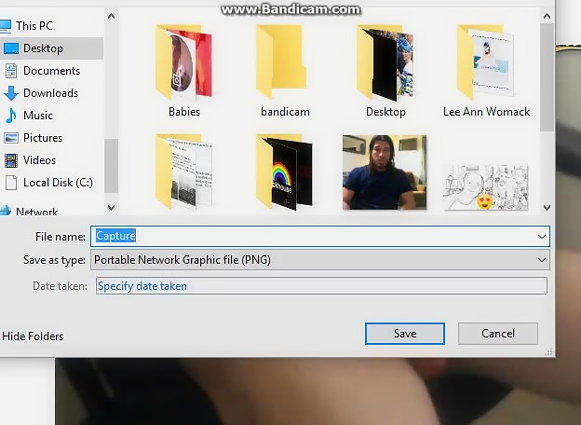The image size is (581, 425).
Task: Go to Videos in navigation pane
Action: [x=39, y=160]
